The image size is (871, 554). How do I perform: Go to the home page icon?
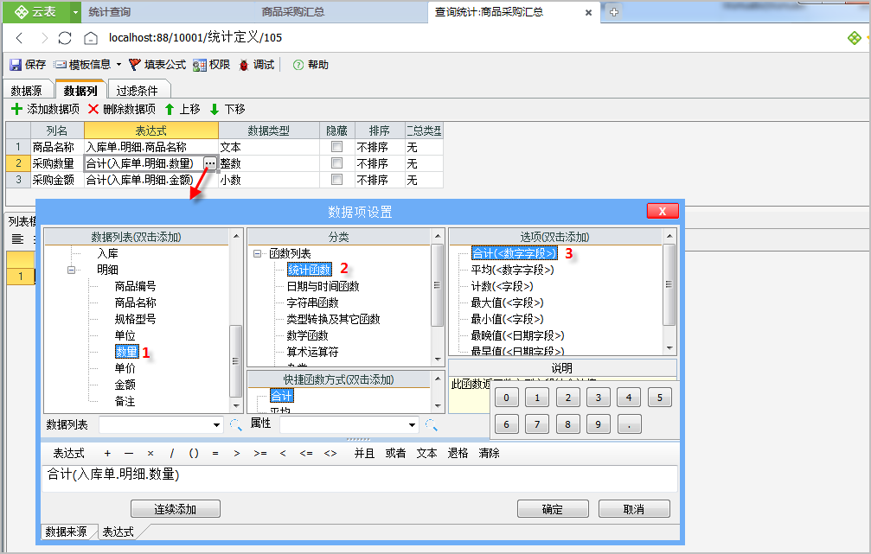coord(91,38)
